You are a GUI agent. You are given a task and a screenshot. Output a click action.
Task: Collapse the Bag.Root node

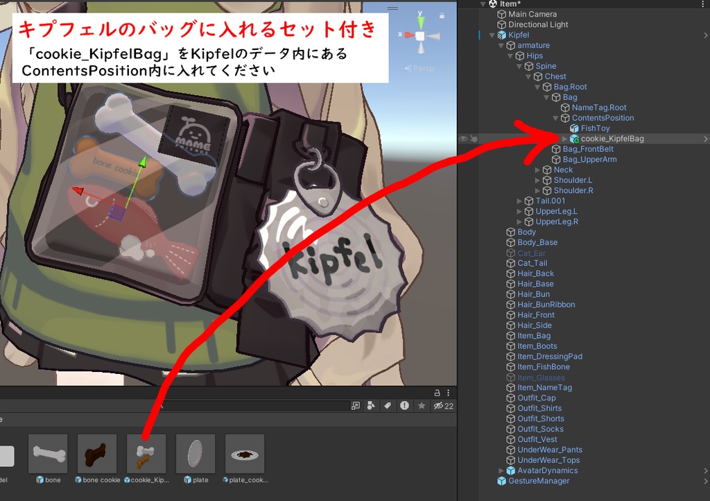[x=537, y=87]
